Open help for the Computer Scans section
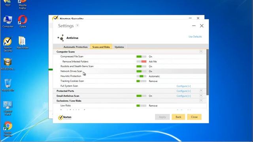The image size is (253, 142). pyautogui.click(x=201, y=52)
